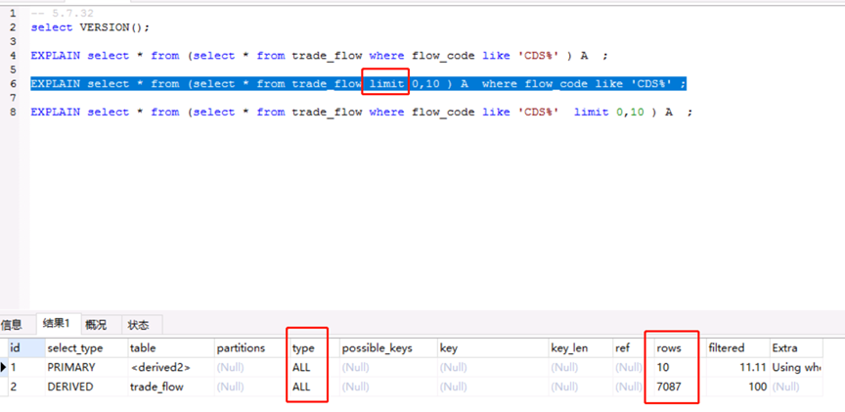Screen dimensions: 845x412
Task: Click the id cell with value 2
Action: pos(25,387)
